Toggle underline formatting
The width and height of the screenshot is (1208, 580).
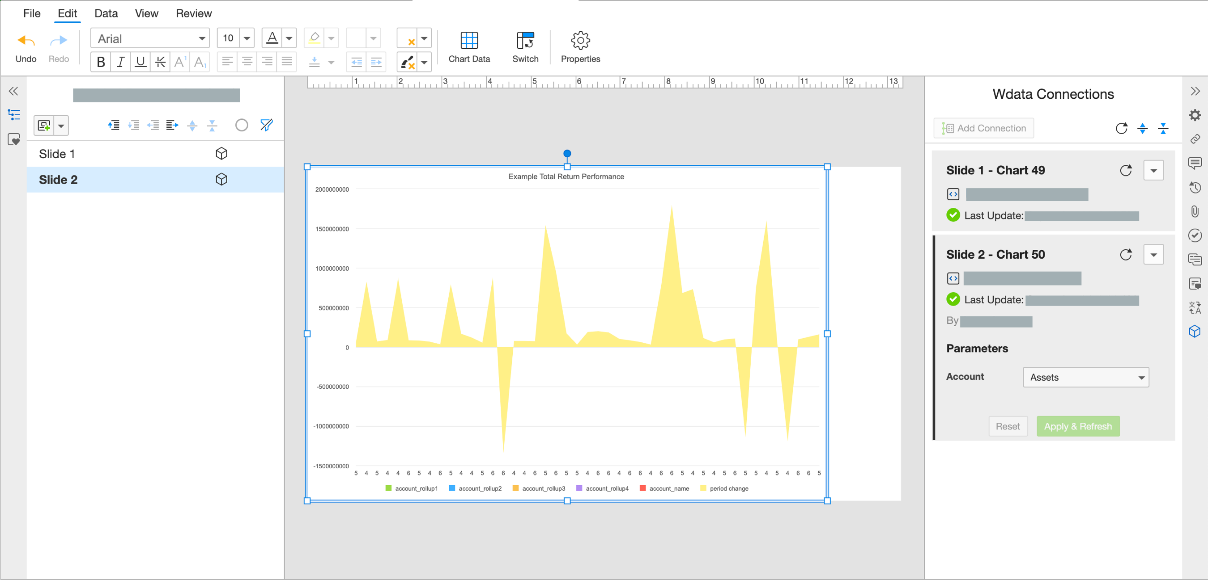[x=140, y=62]
